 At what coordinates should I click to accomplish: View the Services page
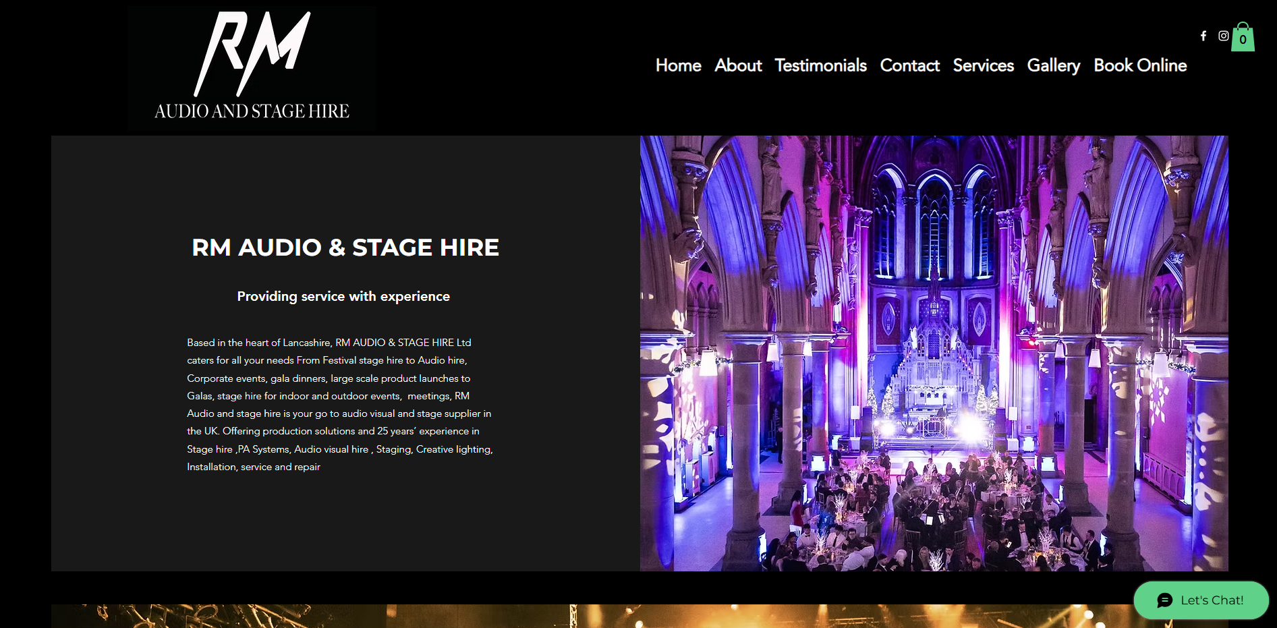[x=983, y=65]
